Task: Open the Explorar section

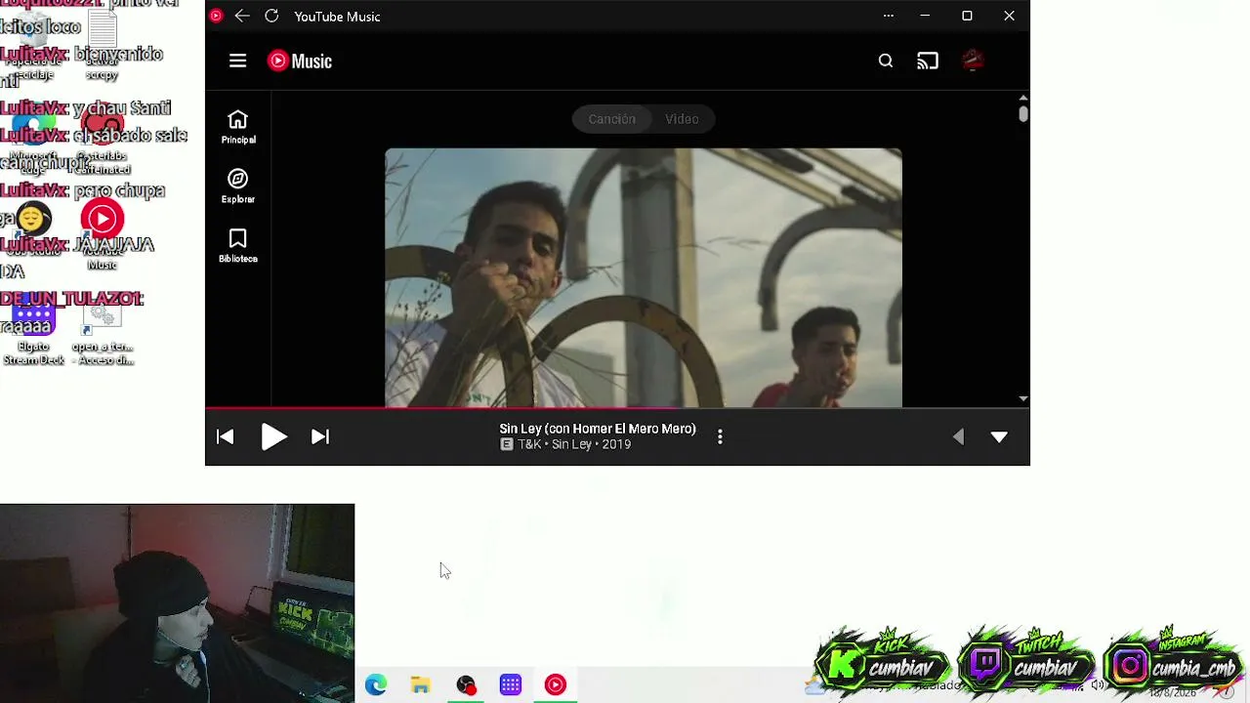Action: tap(237, 186)
